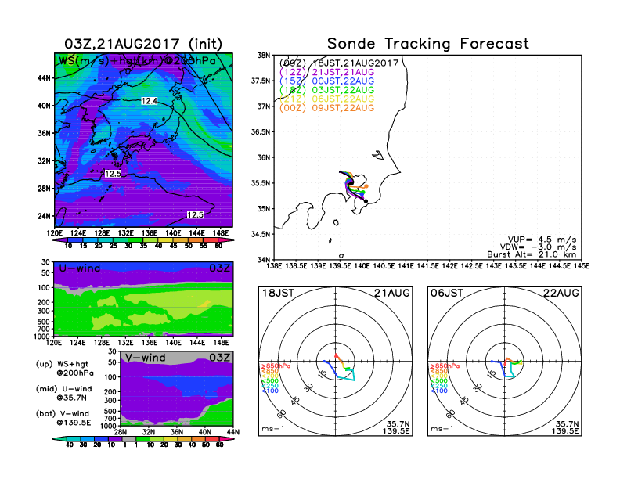Image resolution: width=620 pixels, height=479 pixels.
Task: Select the '(00Z) 09JST,22AUG' legend entry
Action: click(326, 108)
